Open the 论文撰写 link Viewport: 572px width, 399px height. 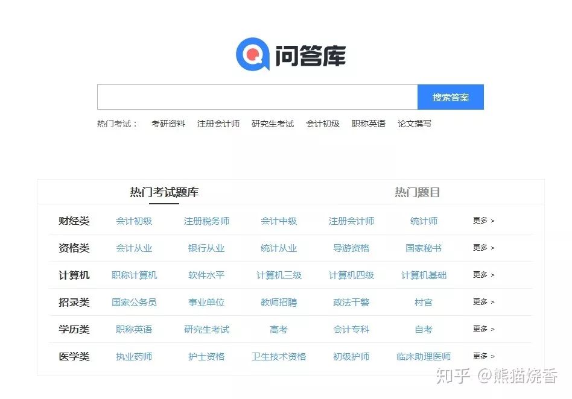click(x=416, y=124)
